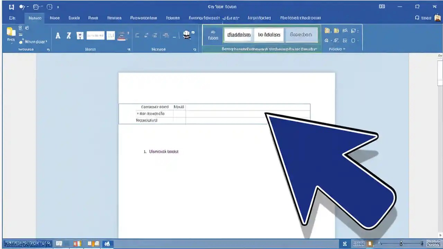Expand the Paragraph group dialog launcher
Image resolution: width=443 pixels, height=249 pixels.
pos(195,49)
